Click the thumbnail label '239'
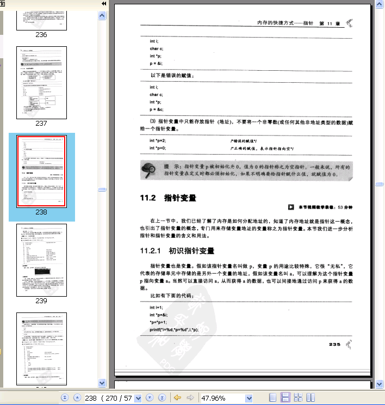385x405 pixels. click(x=41, y=301)
